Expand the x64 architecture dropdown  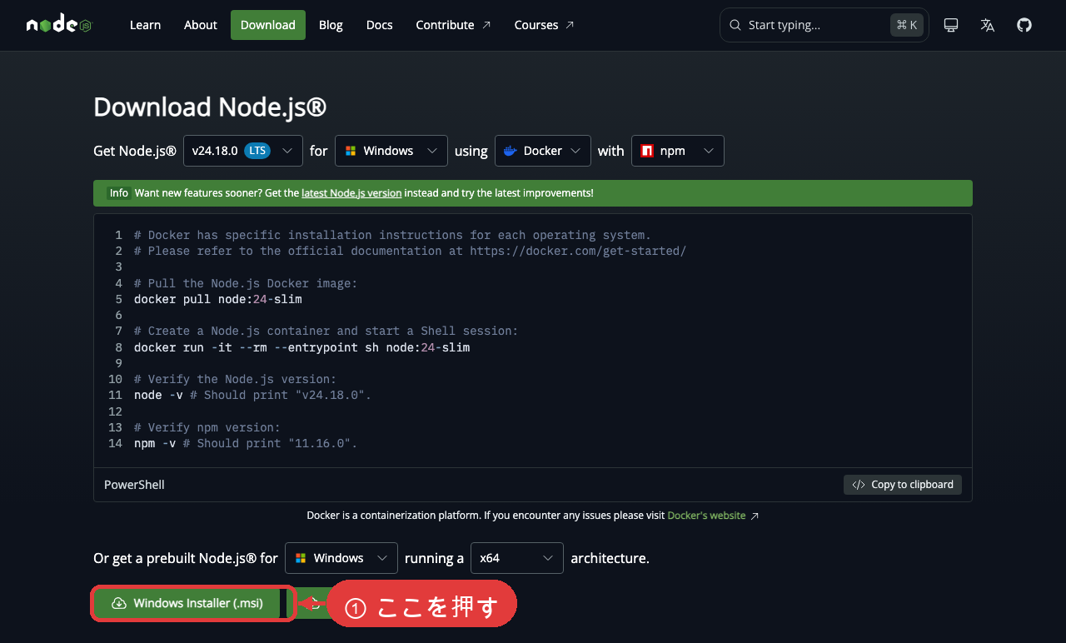coord(517,558)
